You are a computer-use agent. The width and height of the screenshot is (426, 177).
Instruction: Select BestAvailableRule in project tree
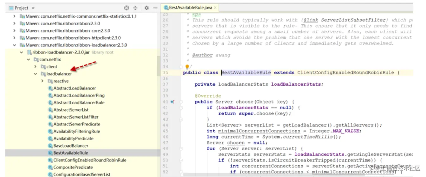click(71, 153)
